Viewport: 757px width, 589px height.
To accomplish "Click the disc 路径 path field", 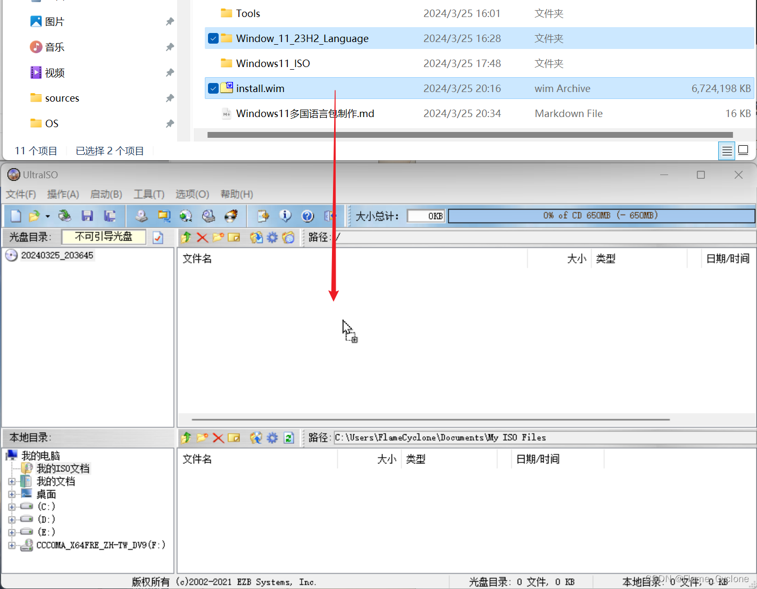I will (545, 237).
